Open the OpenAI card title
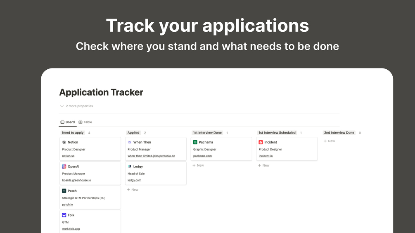The width and height of the screenshot is (415, 233). tap(74, 167)
